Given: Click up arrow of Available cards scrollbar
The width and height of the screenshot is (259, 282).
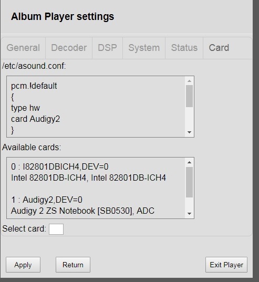Looking at the screenshot, I should 189,162.
